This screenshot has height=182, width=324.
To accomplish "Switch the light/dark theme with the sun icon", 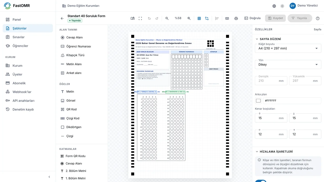I will (282, 6).
